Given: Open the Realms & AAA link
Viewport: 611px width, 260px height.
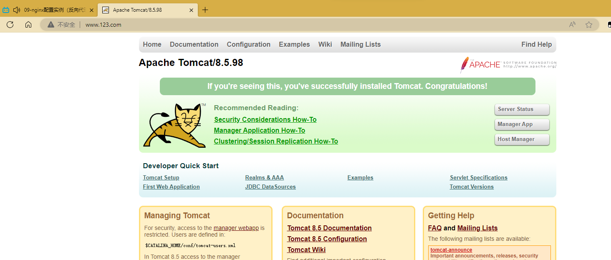Looking at the screenshot, I should tap(265, 177).
